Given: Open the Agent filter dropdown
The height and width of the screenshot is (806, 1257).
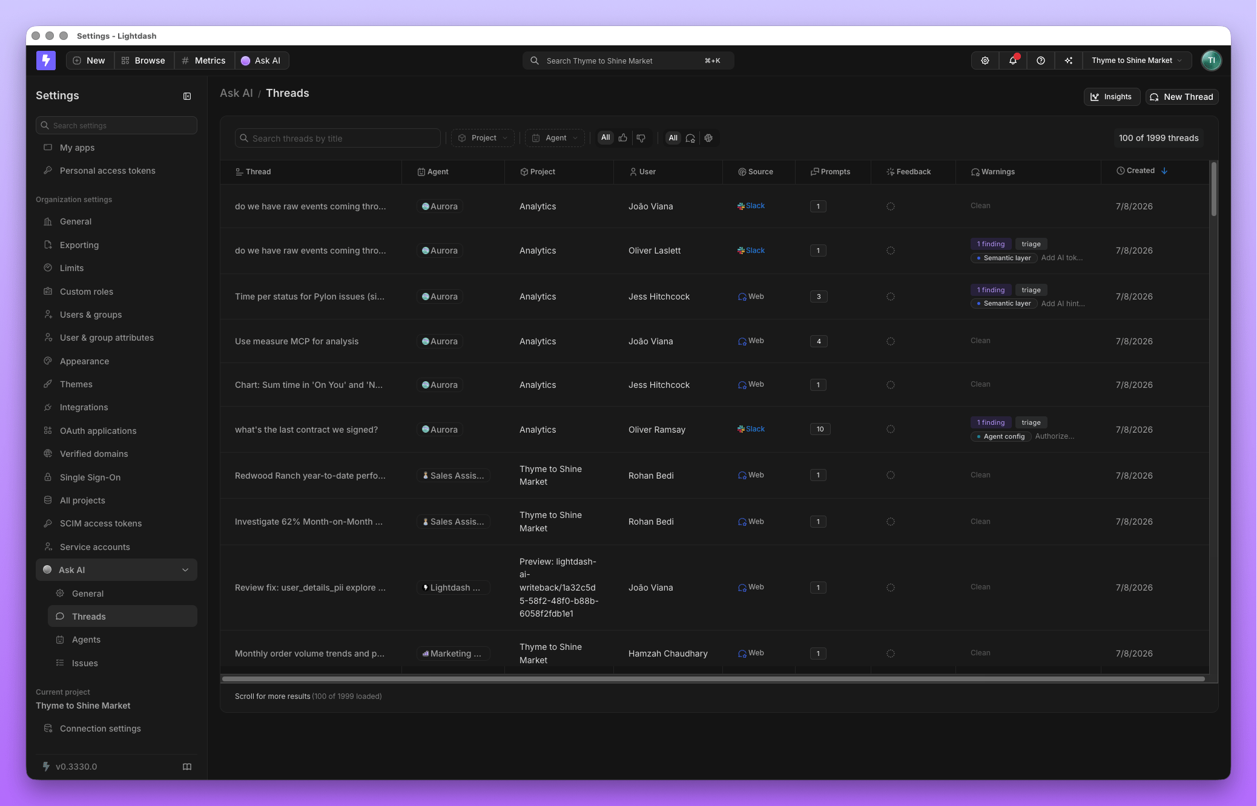Looking at the screenshot, I should 555,138.
